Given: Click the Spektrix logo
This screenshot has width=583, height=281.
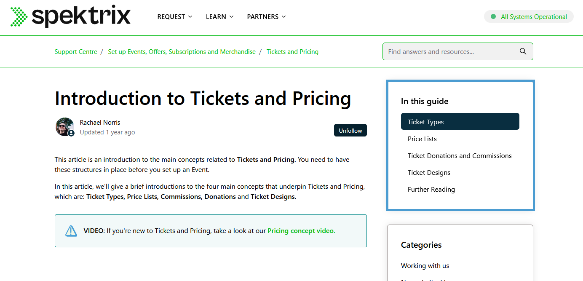Looking at the screenshot, I should pyautogui.click(x=70, y=16).
